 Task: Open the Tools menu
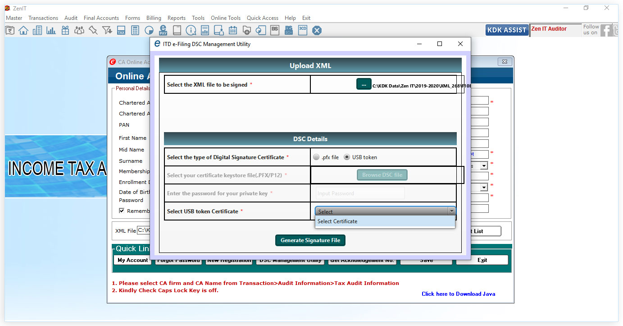click(x=198, y=18)
